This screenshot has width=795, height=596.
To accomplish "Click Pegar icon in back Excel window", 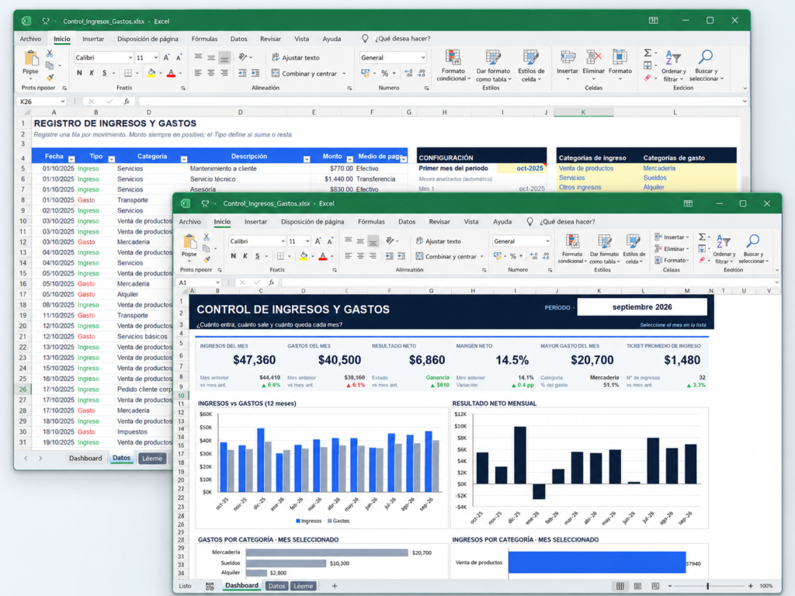I will coord(31,59).
